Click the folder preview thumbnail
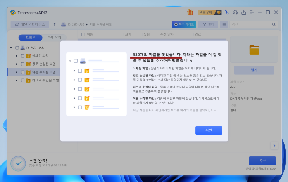Image resolution: width=288 pixels, height=182 pixels. click(x=254, y=50)
